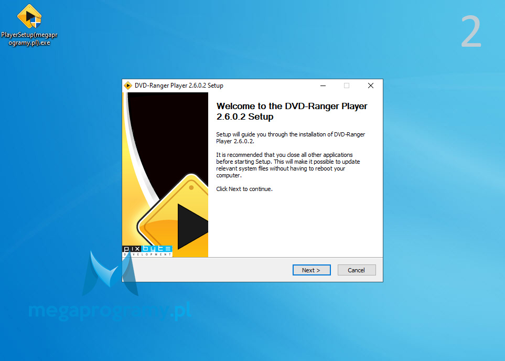
Task: Cancel the DVD-Ranger Player setup
Action: pyautogui.click(x=357, y=270)
